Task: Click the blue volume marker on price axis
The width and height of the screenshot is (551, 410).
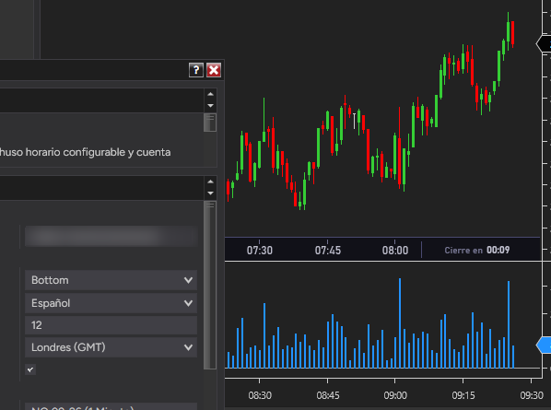Action: [544, 345]
